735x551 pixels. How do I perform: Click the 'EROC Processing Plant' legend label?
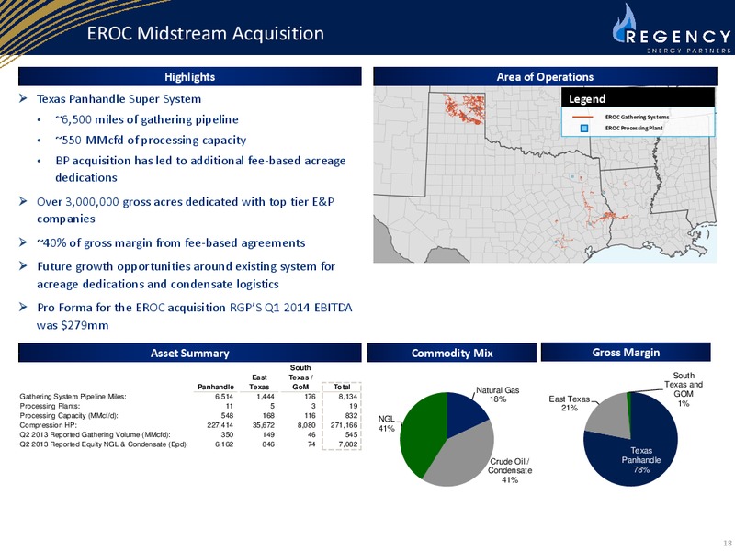click(x=634, y=128)
